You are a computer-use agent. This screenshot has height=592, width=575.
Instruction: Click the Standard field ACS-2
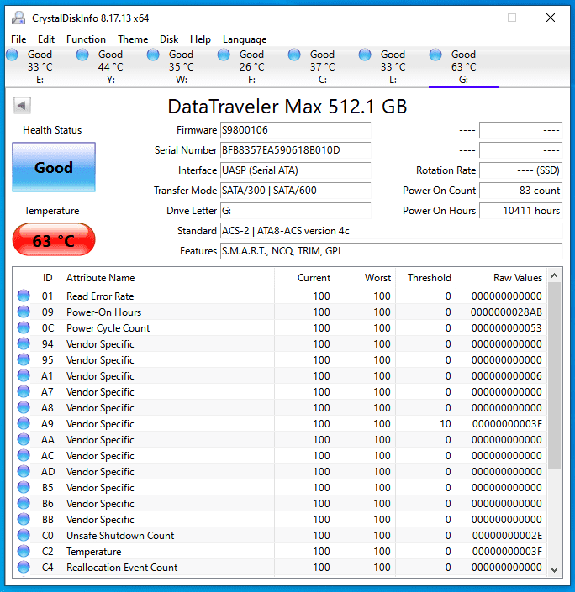(391, 231)
